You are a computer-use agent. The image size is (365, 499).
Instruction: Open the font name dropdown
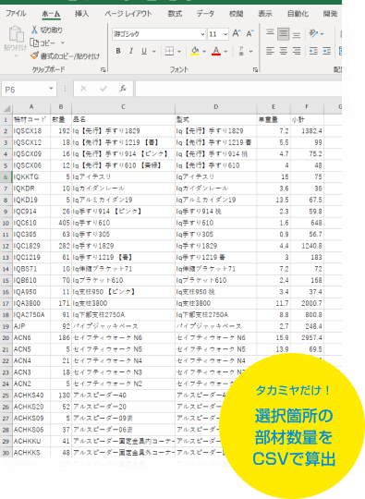[x=202, y=34]
